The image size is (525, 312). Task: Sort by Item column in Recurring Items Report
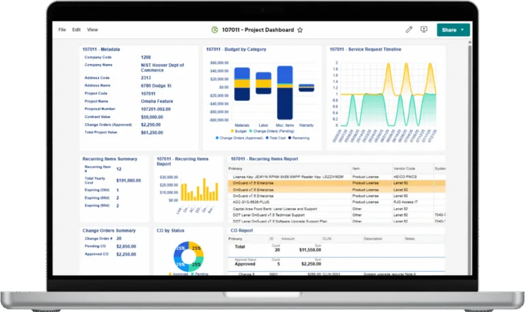click(x=355, y=168)
